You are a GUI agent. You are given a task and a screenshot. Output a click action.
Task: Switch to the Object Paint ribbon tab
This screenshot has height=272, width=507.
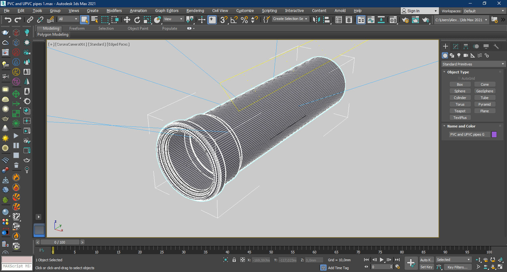138,28
